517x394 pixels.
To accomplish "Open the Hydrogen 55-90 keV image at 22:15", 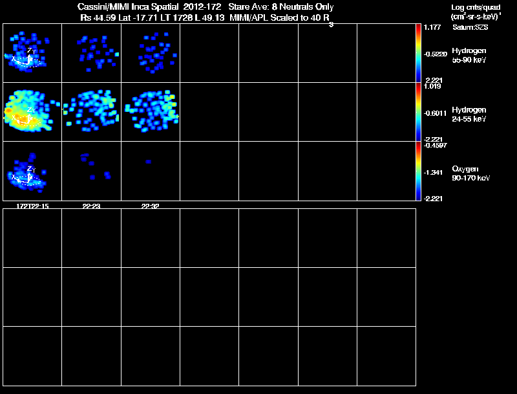I will point(32,53).
